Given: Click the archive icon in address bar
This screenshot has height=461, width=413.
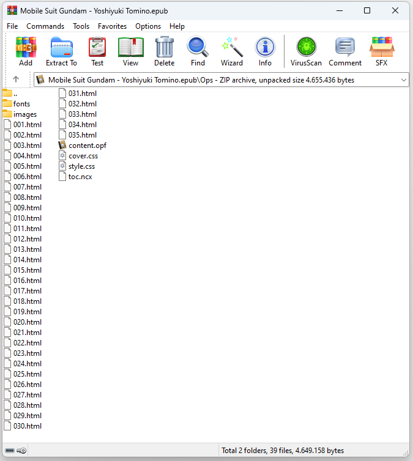Looking at the screenshot, I should (x=40, y=79).
